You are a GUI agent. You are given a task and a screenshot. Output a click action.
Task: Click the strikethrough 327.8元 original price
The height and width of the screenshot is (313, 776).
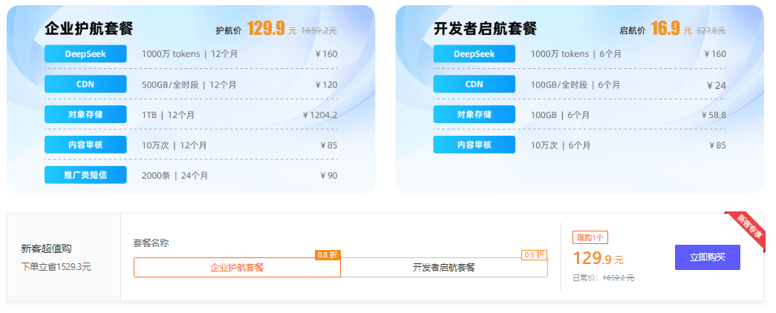click(711, 30)
